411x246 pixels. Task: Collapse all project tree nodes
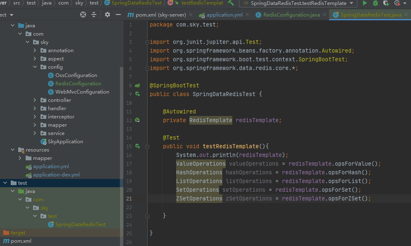pos(94,14)
